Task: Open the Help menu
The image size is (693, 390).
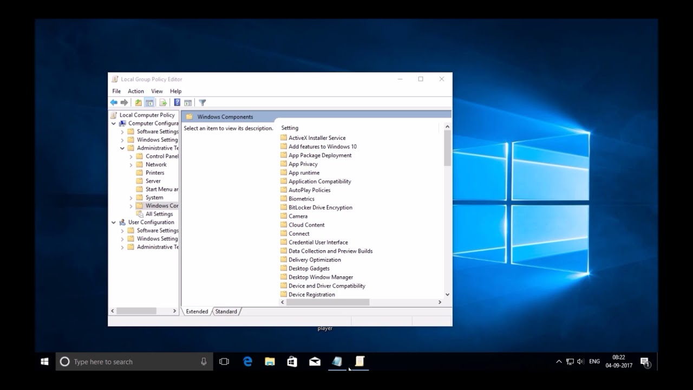Action: pos(175,91)
